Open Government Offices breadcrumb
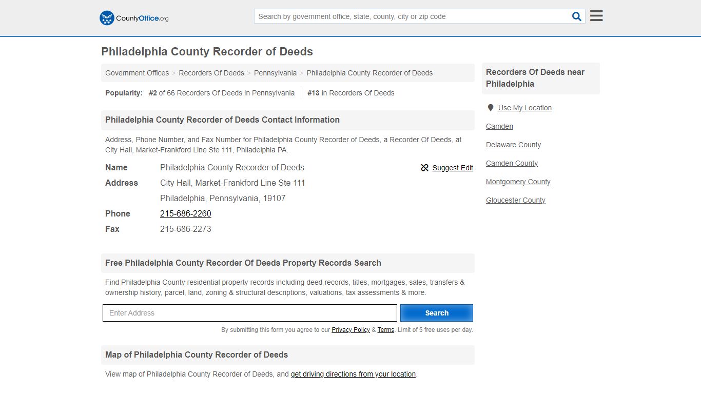The height and width of the screenshot is (394, 701). coord(137,73)
